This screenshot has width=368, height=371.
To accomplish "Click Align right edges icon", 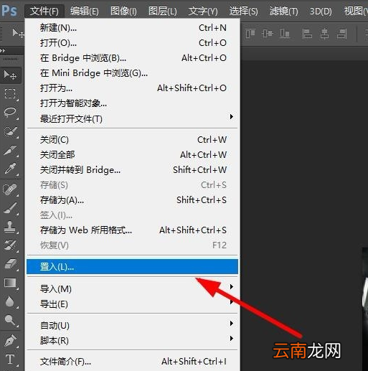I will click(341, 34).
